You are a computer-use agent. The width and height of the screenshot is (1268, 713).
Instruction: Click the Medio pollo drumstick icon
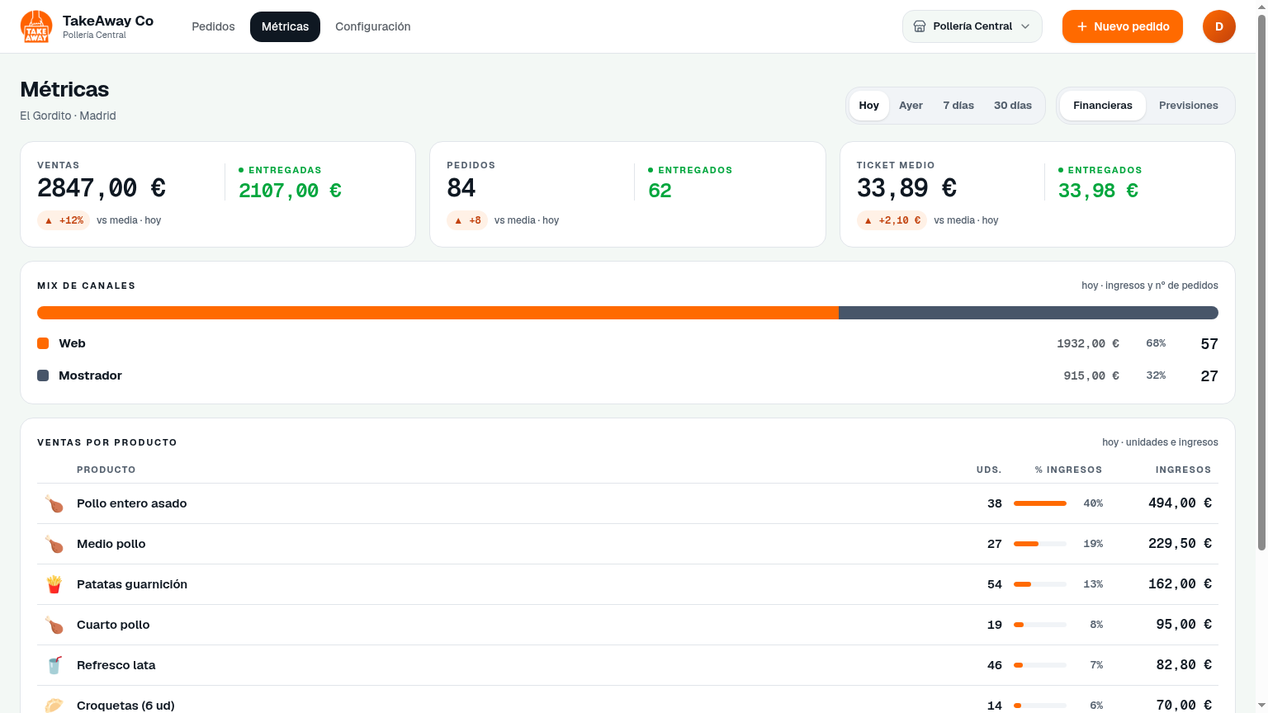click(x=54, y=544)
